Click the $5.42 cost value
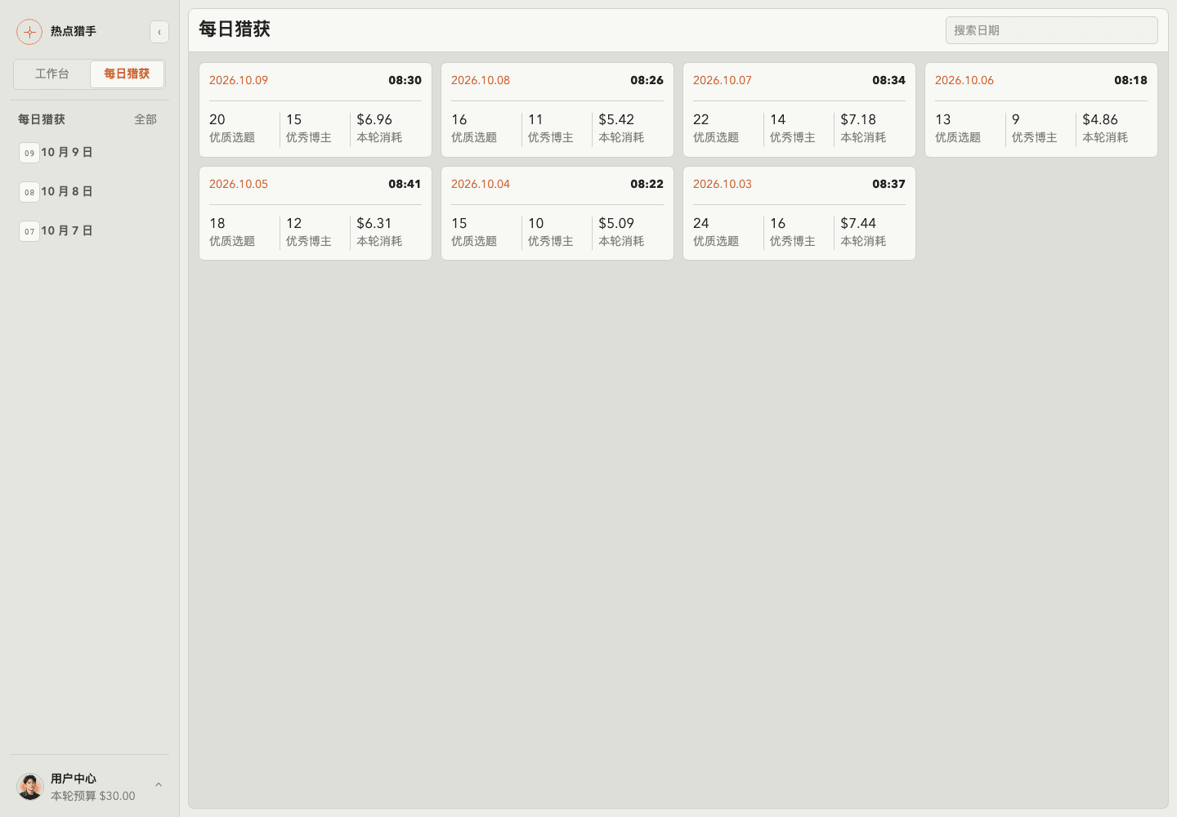This screenshot has width=1177, height=817. [616, 119]
